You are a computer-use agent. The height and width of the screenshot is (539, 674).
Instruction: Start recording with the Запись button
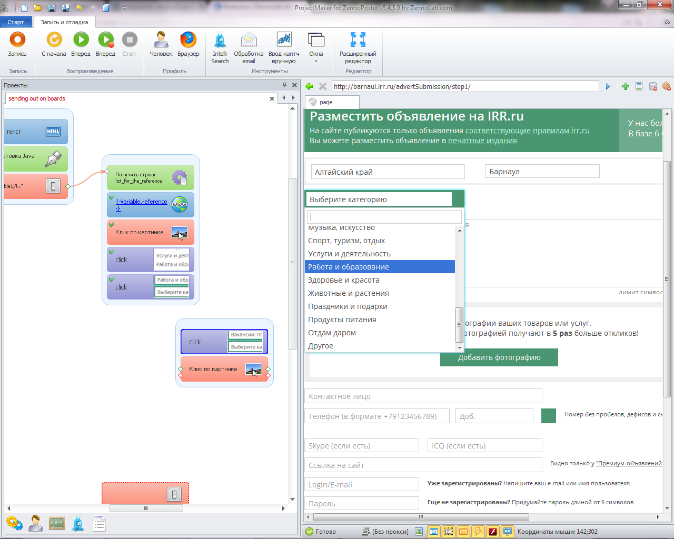(17, 44)
